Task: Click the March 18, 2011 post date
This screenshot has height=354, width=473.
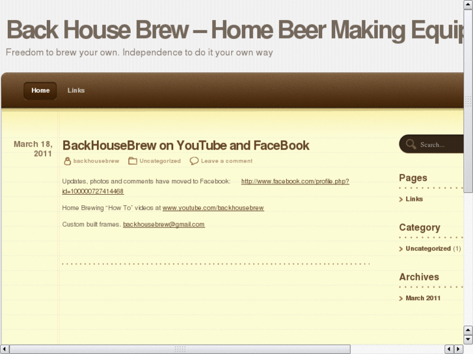Action: pos(33,149)
